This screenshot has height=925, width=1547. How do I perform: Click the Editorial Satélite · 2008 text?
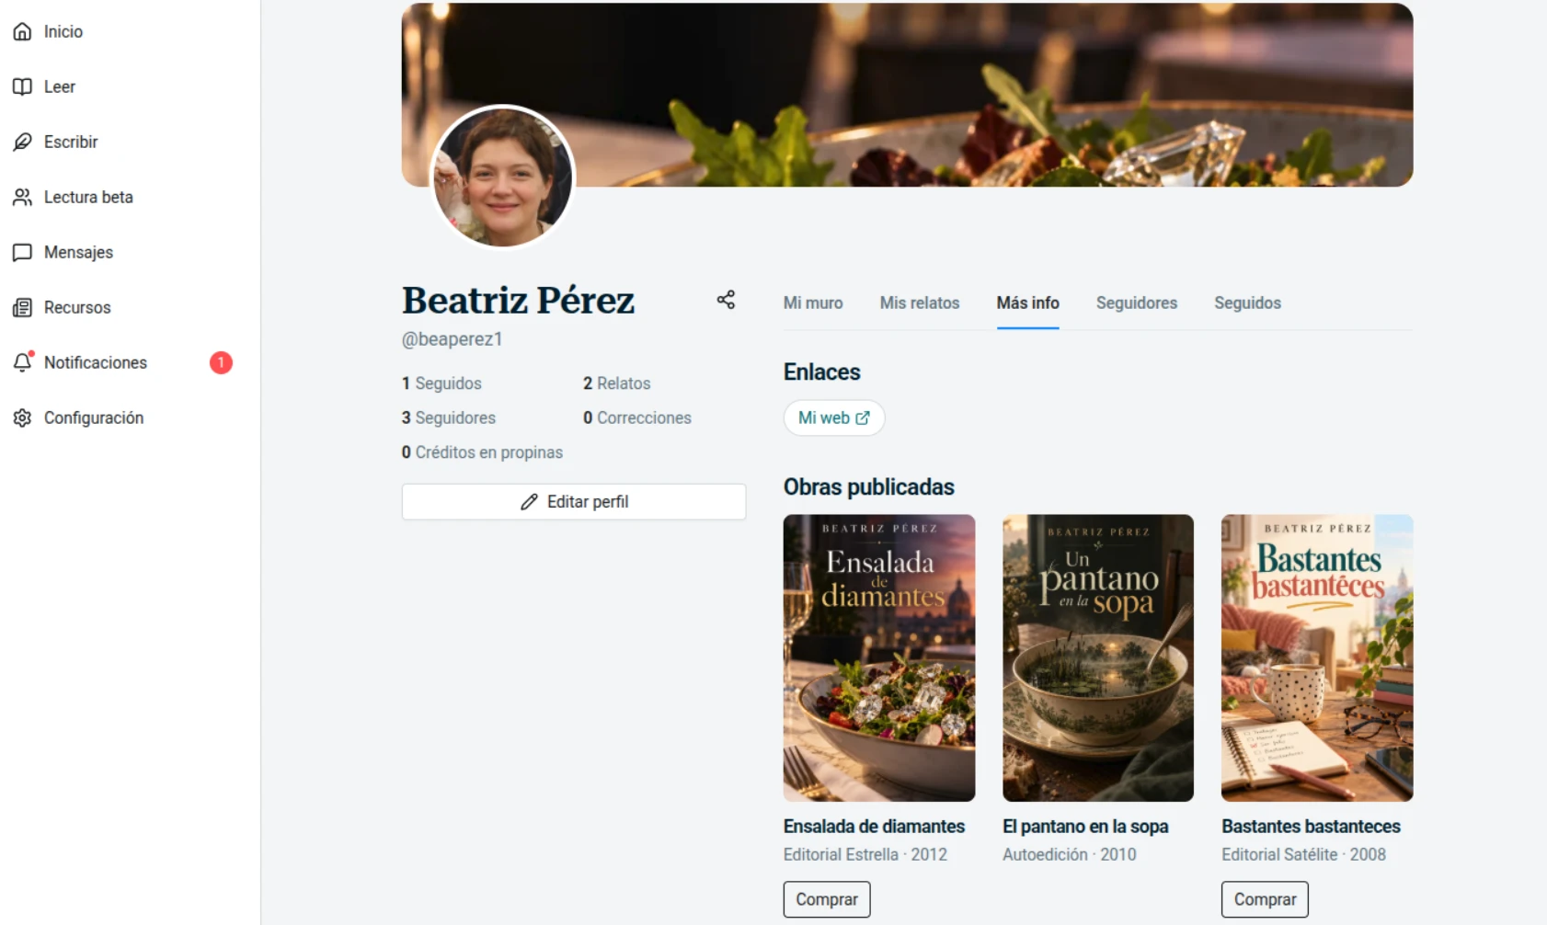point(1303,854)
